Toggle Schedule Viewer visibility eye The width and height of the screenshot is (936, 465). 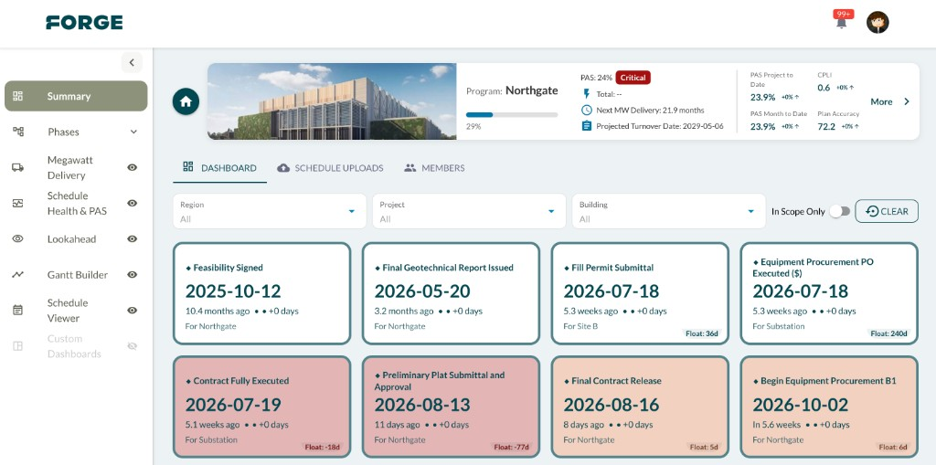[133, 311]
